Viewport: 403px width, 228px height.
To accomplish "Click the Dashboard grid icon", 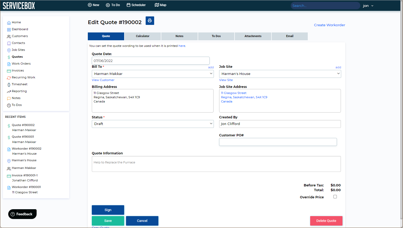I will click(x=9, y=30).
